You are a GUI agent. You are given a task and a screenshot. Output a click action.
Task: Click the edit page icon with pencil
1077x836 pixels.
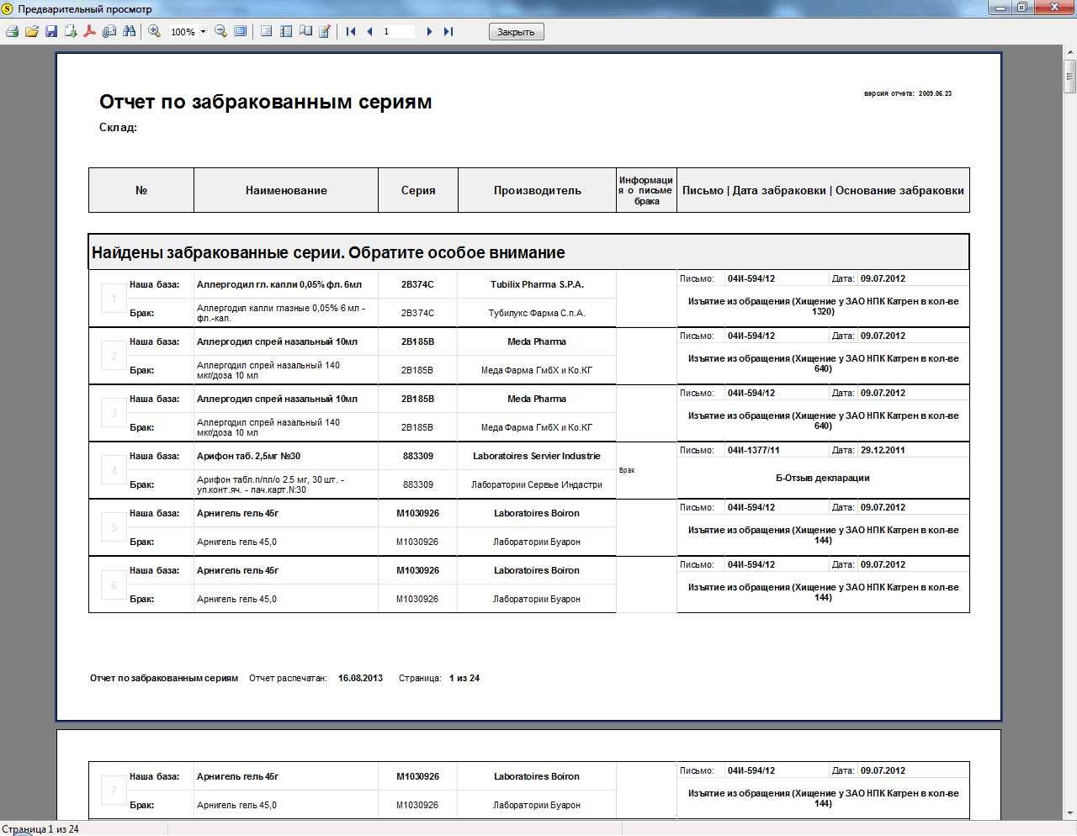point(325,31)
